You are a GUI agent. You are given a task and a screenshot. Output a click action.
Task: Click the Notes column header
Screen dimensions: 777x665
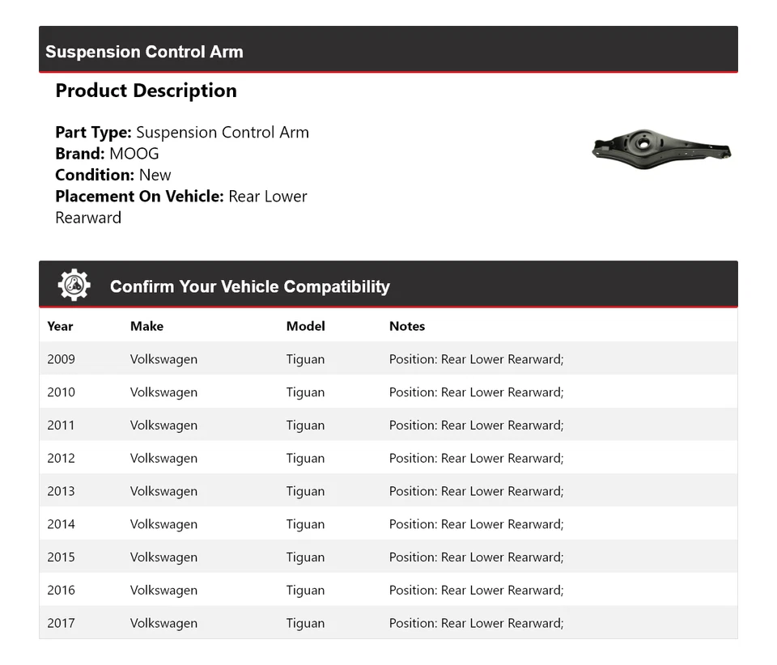[406, 326]
